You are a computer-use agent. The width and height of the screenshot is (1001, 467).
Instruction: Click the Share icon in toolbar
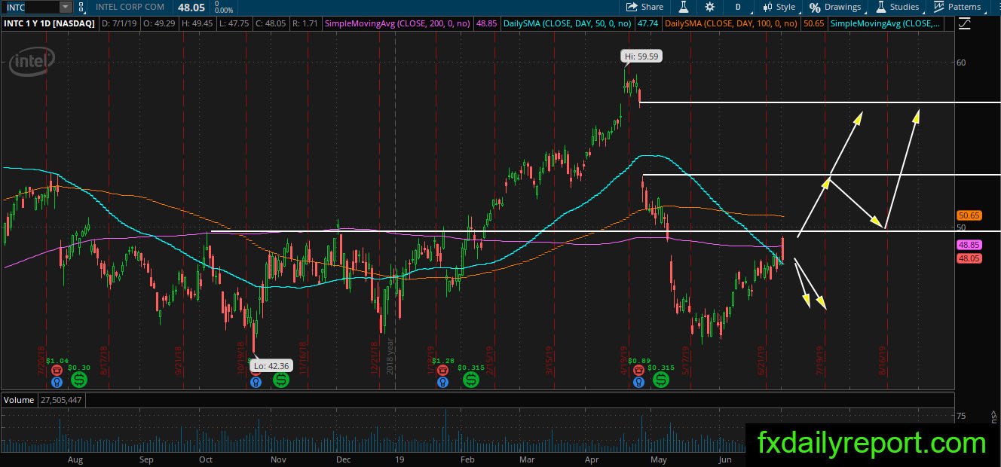pyautogui.click(x=632, y=7)
